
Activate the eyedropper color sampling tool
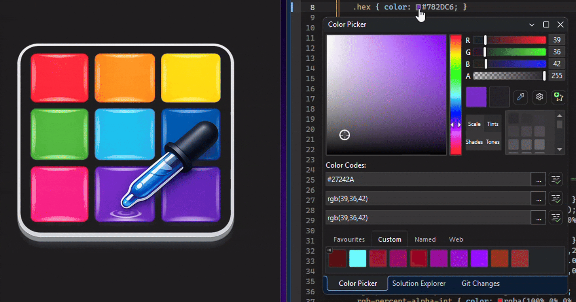[x=520, y=97]
